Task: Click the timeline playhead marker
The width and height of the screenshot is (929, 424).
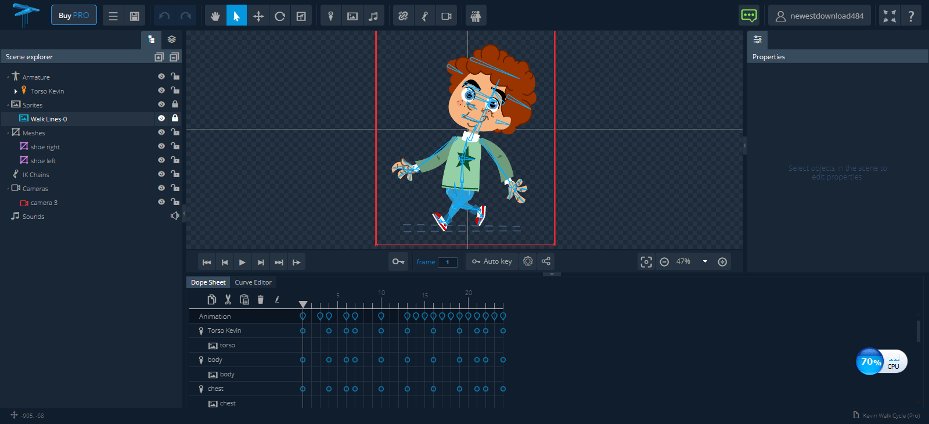Action: click(303, 304)
